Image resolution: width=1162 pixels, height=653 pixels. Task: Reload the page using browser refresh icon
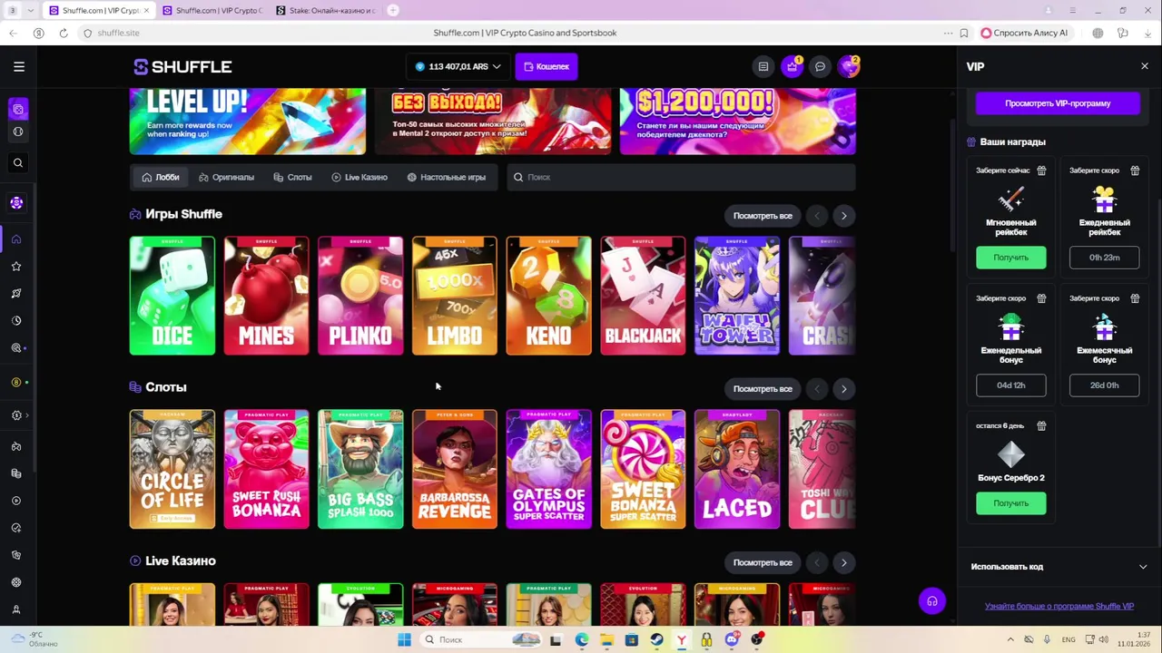point(64,33)
